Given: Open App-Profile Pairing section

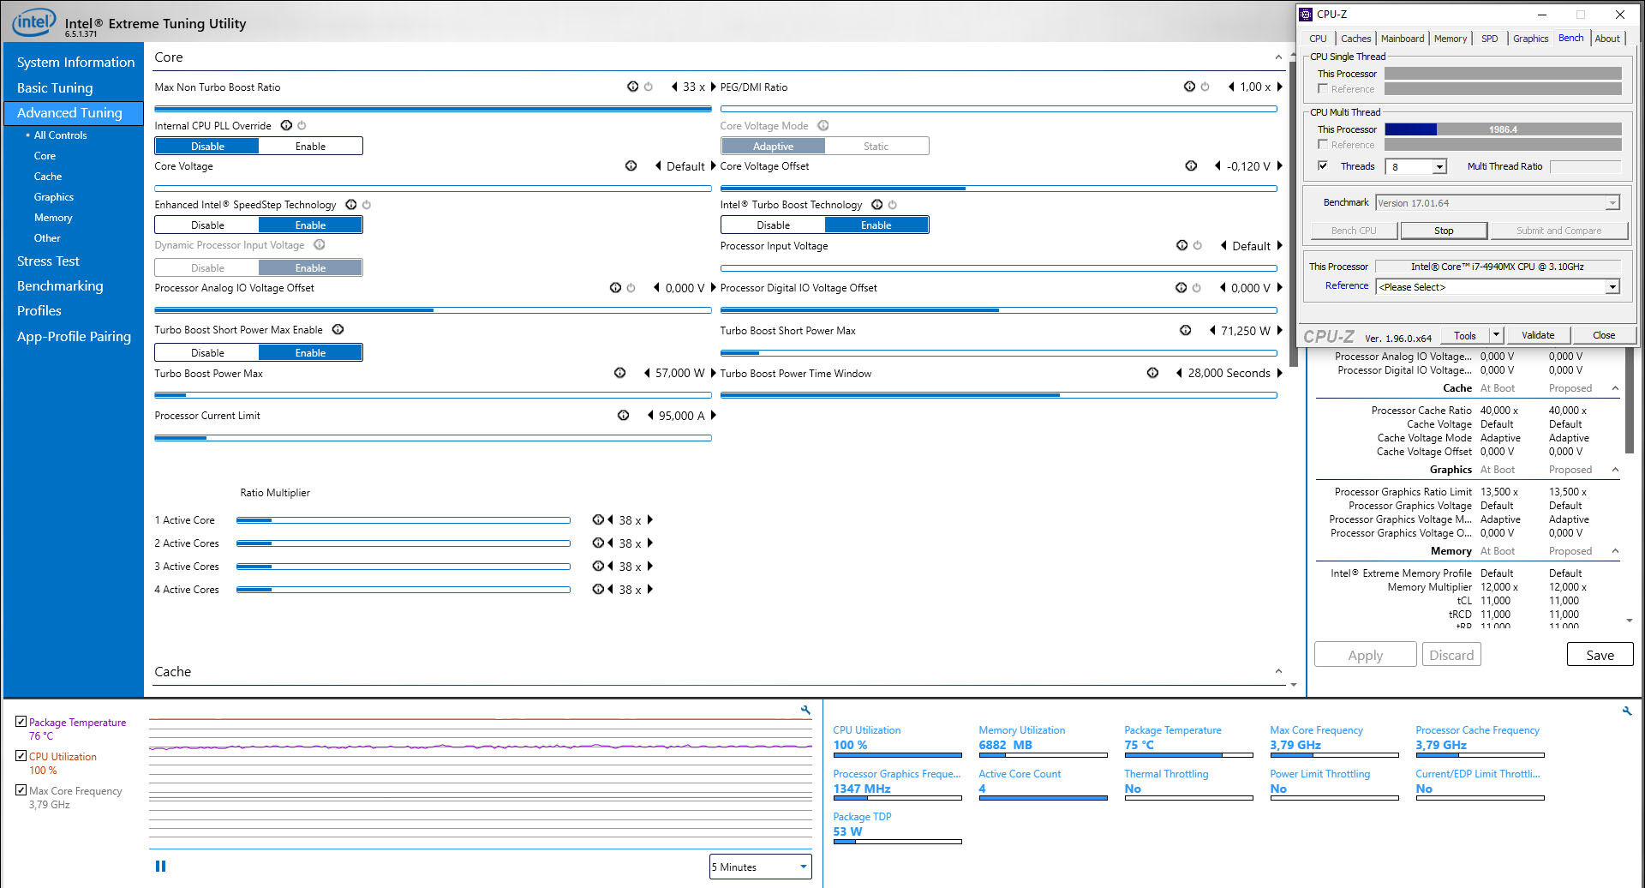Looking at the screenshot, I should (74, 337).
